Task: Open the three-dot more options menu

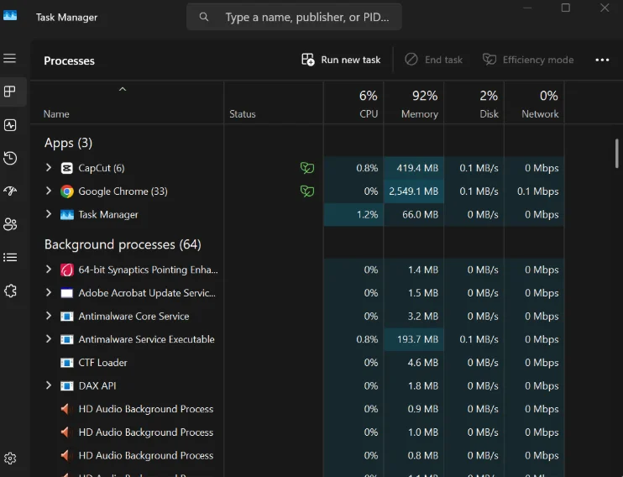Action: [602, 60]
